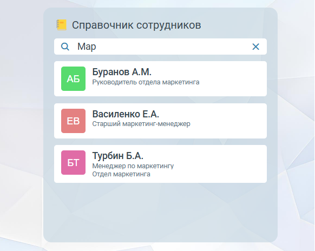The width and height of the screenshot is (315, 251).
Task: Click the name Василенко Е.А.
Action: point(126,114)
